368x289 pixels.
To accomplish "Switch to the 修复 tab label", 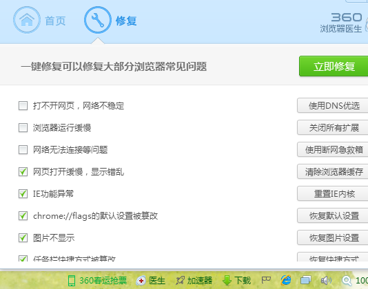I will point(126,21).
